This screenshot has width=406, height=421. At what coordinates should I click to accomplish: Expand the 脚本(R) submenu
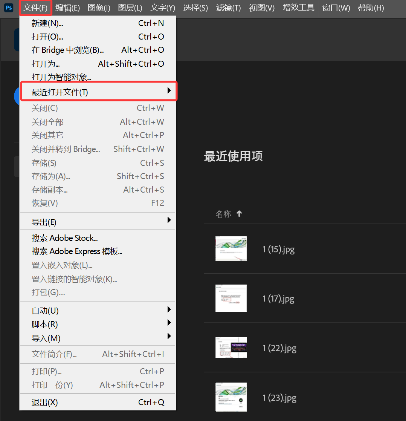(x=98, y=324)
